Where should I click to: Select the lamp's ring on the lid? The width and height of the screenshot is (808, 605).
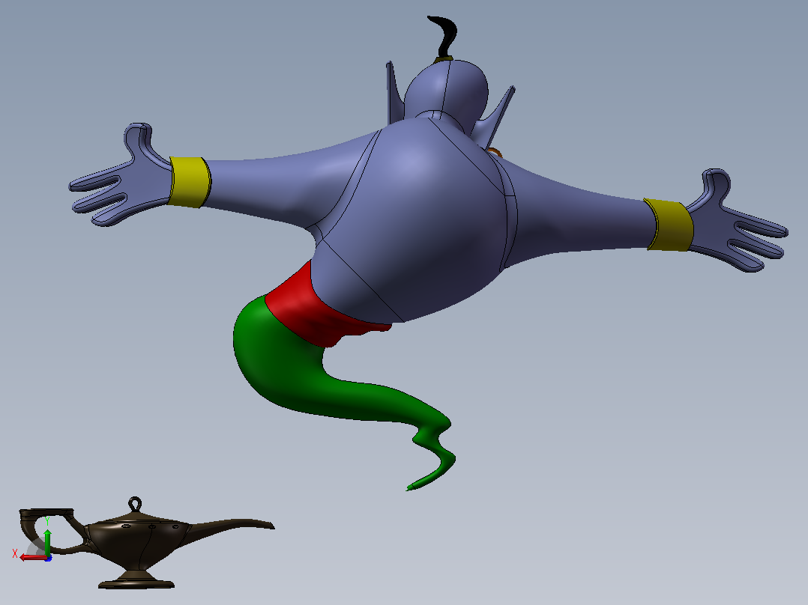coord(134,504)
